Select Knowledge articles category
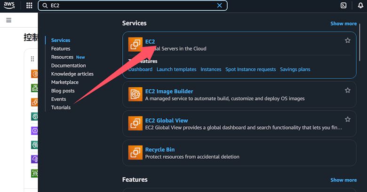 point(72,74)
